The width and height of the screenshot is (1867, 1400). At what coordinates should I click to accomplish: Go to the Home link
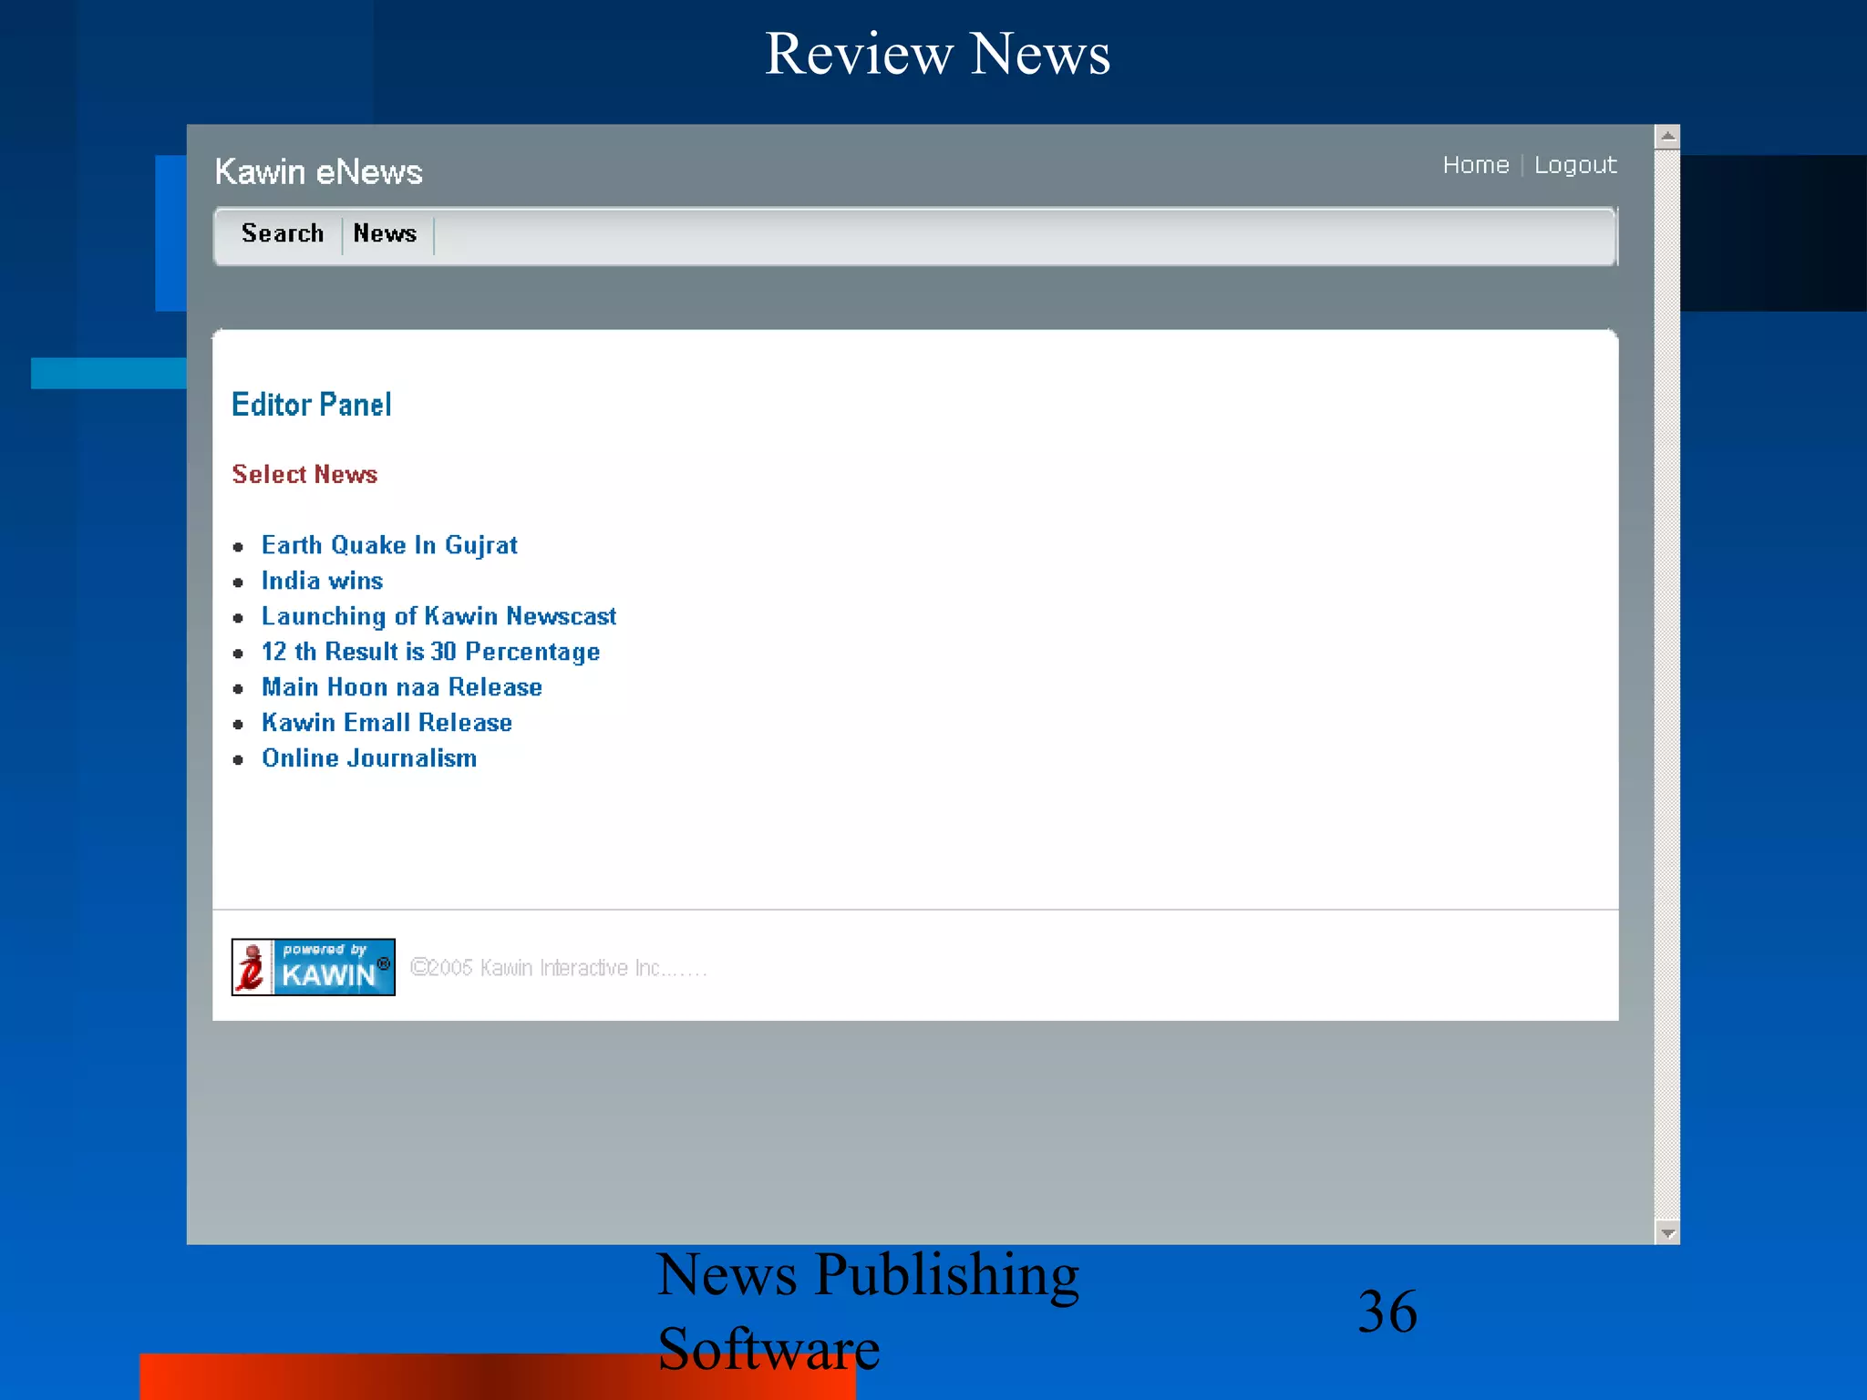point(1476,165)
